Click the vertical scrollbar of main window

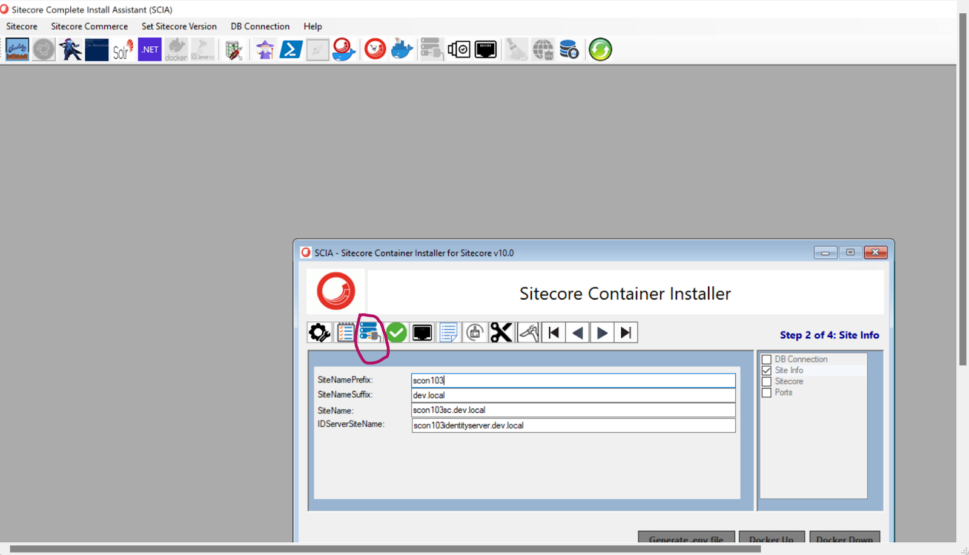pyautogui.click(x=963, y=189)
